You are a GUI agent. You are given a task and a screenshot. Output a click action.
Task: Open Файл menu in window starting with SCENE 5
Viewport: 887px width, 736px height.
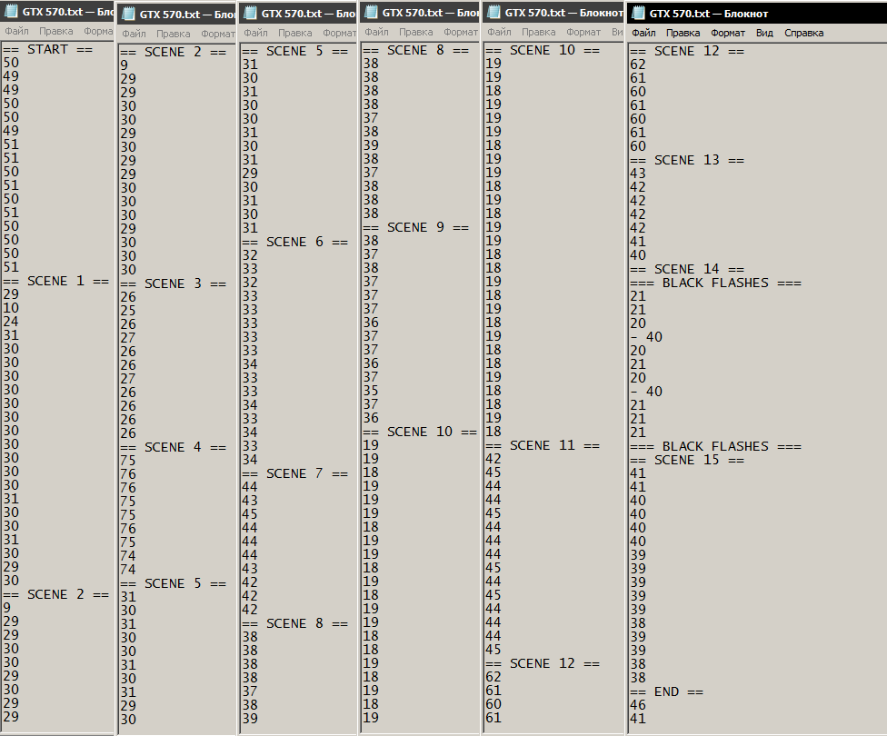pyautogui.click(x=255, y=33)
